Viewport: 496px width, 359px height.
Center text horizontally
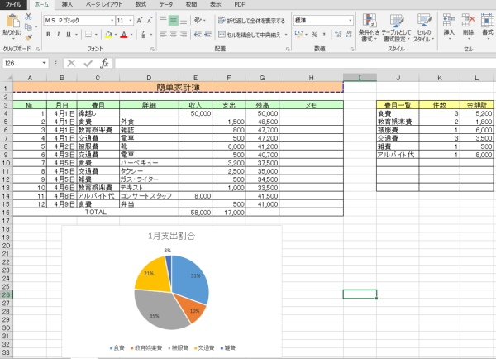click(x=174, y=35)
